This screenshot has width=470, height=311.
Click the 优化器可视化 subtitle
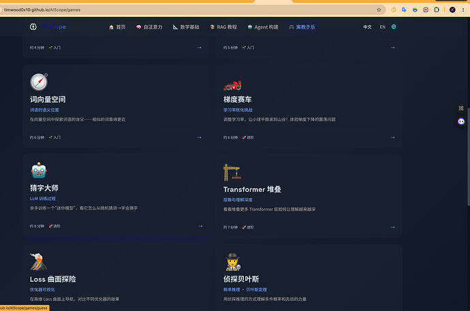point(42,289)
